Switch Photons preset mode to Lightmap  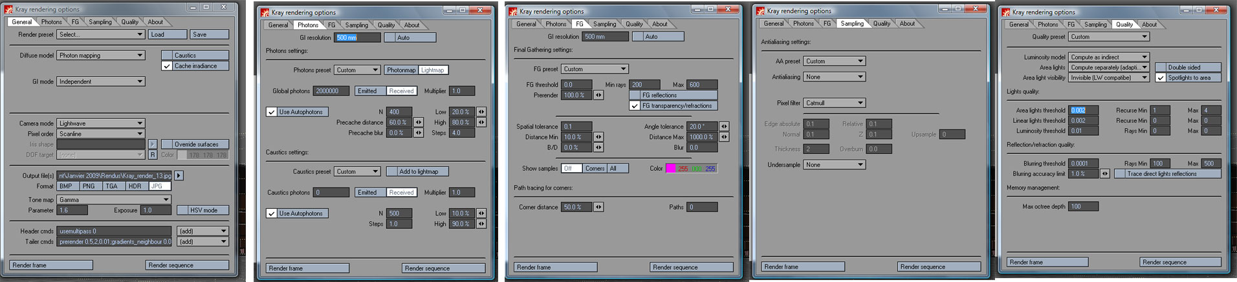pyautogui.click(x=433, y=70)
